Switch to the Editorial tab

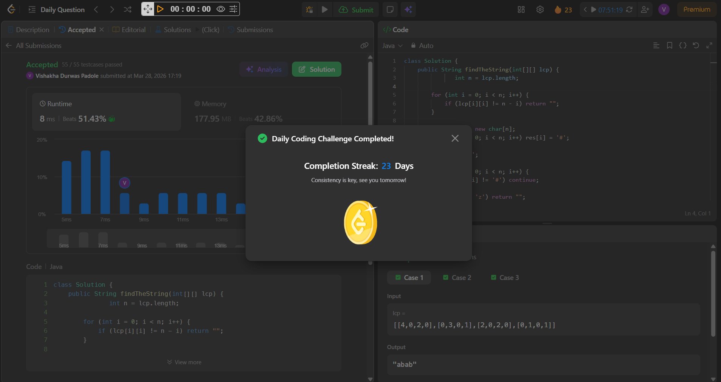point(129,29)
